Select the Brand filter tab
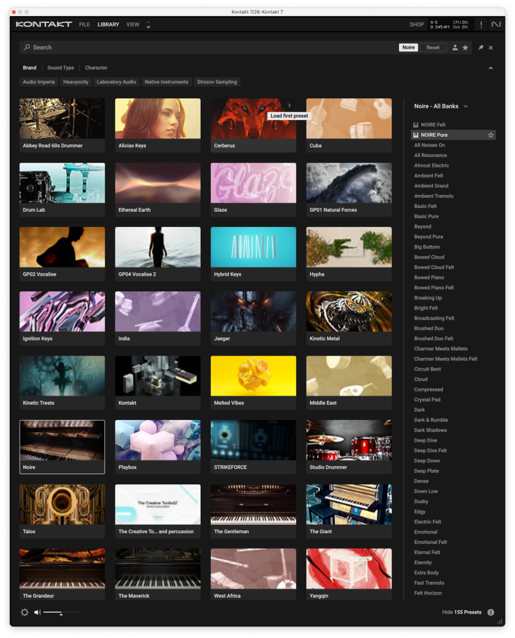Screen dimensions: 515x638 pos(30,68)
